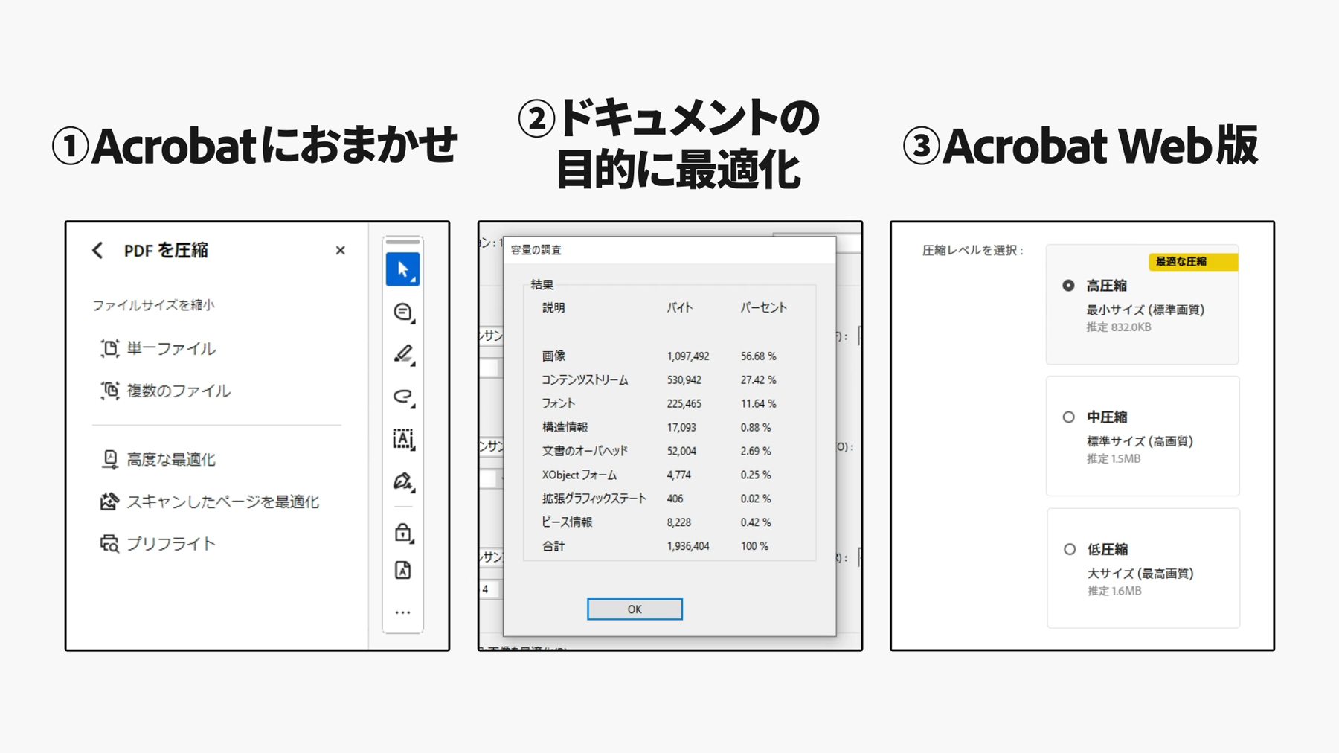Open the PDF document tool below the padlock

click(x=402, y=570)
